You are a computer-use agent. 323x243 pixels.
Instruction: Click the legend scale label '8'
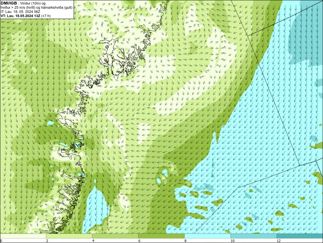point(186,241)
